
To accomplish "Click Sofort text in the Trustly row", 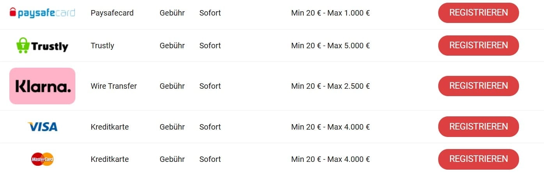I will (210, 46).
